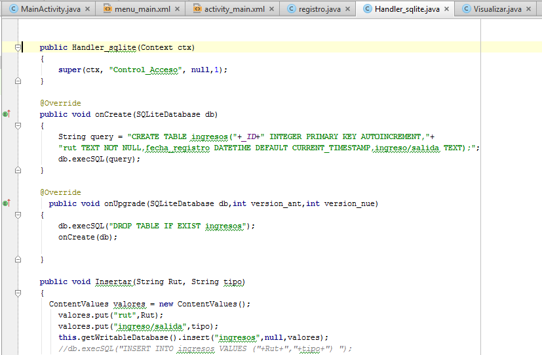
Task: Click the class icon on Visualizar.java tab
Action: 466,9
